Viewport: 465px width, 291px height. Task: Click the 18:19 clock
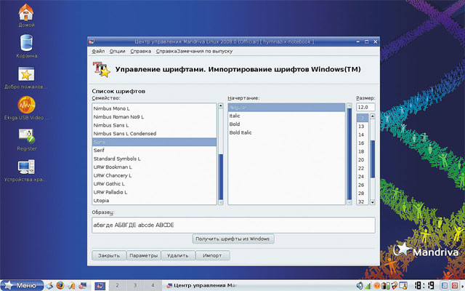[424, 286]
